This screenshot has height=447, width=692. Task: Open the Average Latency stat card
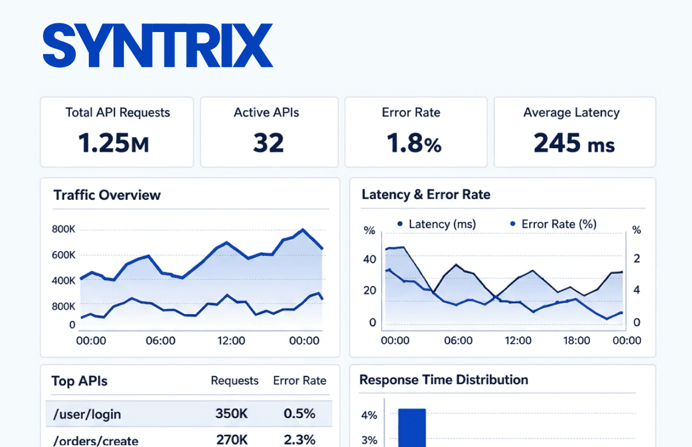[x=574, y=132]
